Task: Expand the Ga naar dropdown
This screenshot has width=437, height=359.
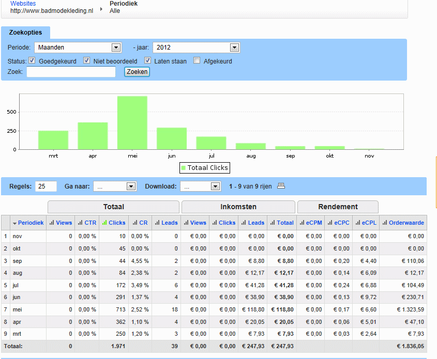Action: [114, 186]
